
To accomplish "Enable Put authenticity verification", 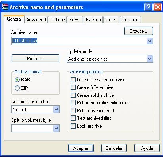I will point(99,103).
